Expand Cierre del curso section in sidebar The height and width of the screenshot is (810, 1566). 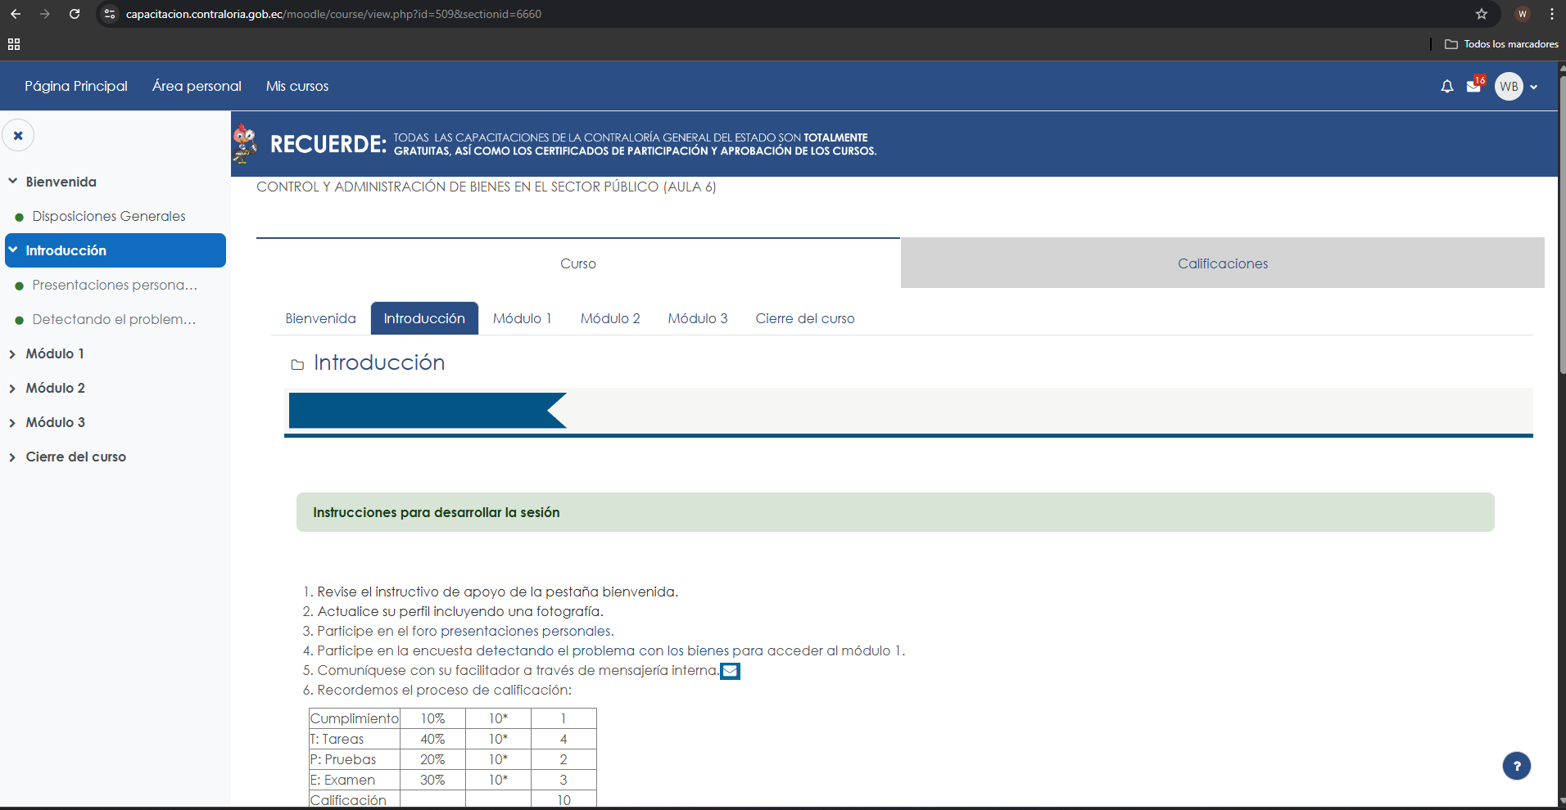click(12, 457)
